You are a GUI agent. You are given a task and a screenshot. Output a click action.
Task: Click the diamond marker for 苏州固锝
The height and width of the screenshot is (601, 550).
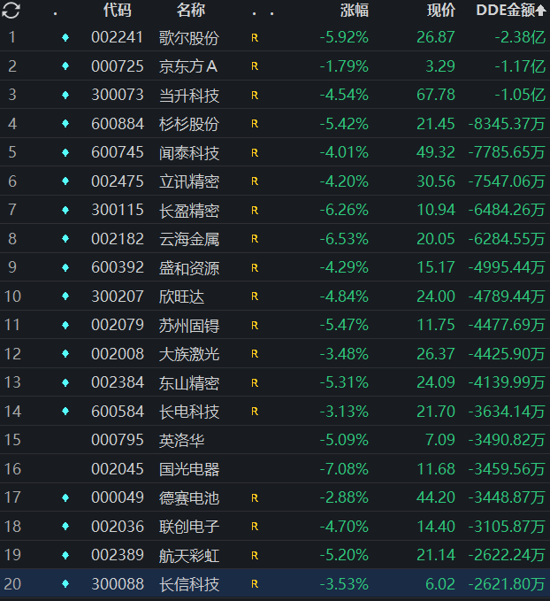(65, 325)
